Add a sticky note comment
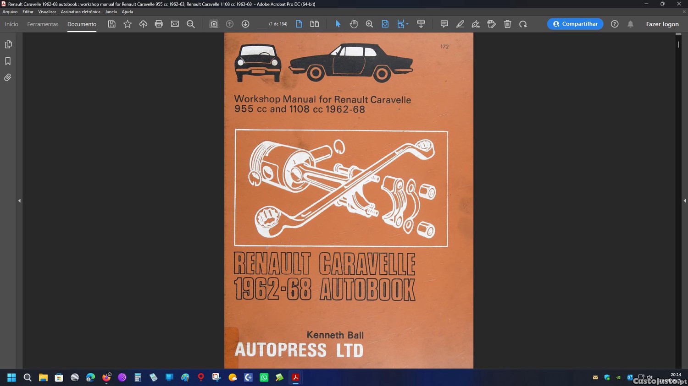 point(444,24)
